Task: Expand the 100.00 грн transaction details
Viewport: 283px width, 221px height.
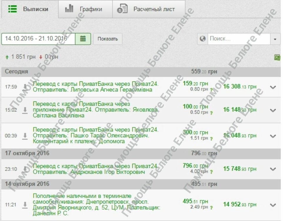Action: click(273, 110)
